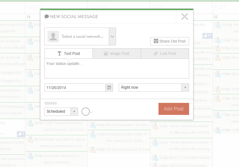The height and width of the screenshot is (167, 239).
Task: Open the 12:11p Saturday calendar post
Action: [226, 28]
